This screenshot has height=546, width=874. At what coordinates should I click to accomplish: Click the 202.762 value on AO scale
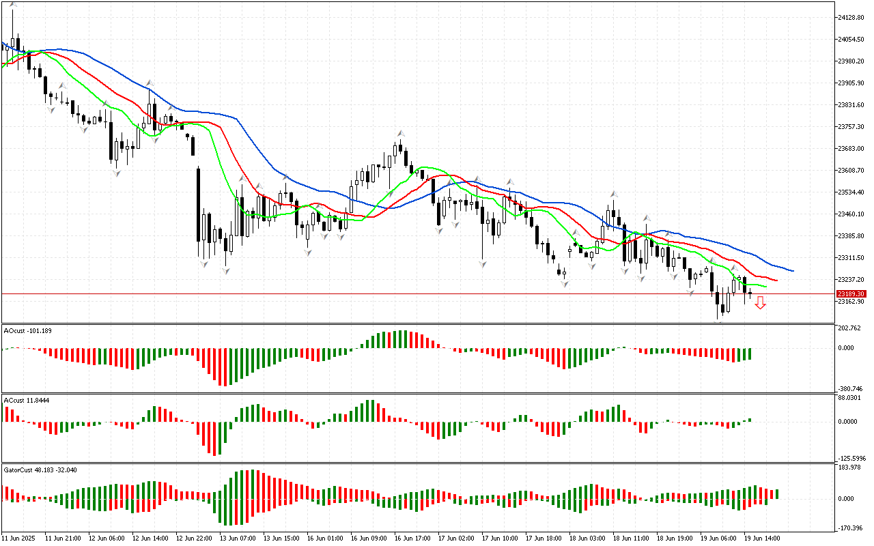coord(849,328)
